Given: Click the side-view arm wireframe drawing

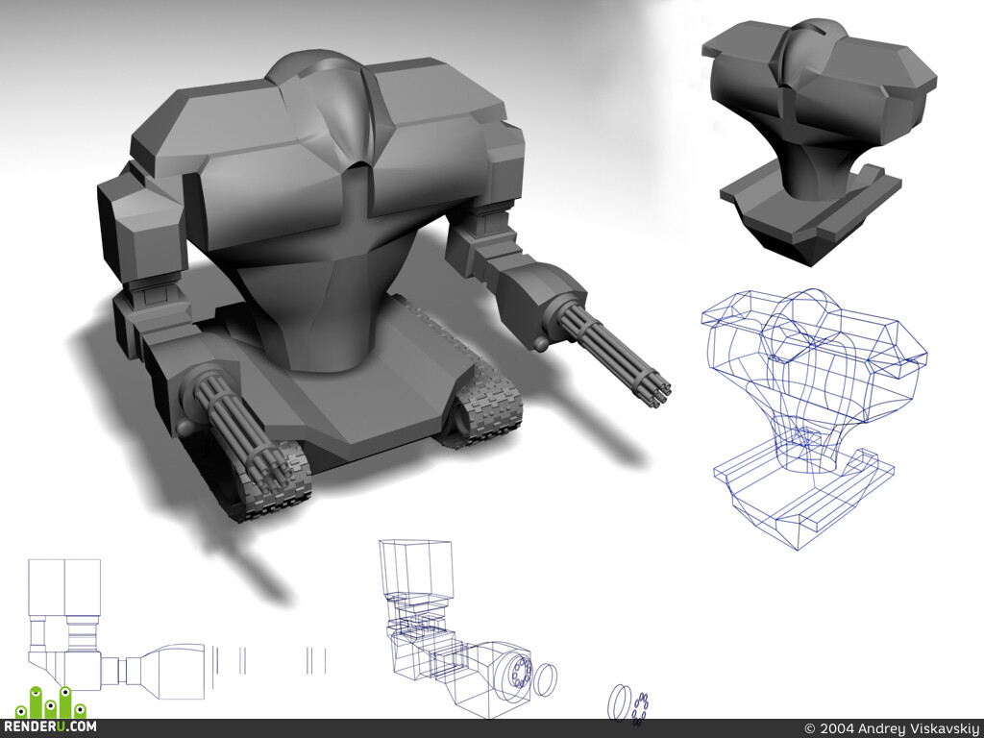Looking at the screenshot, I should [116, 629].
